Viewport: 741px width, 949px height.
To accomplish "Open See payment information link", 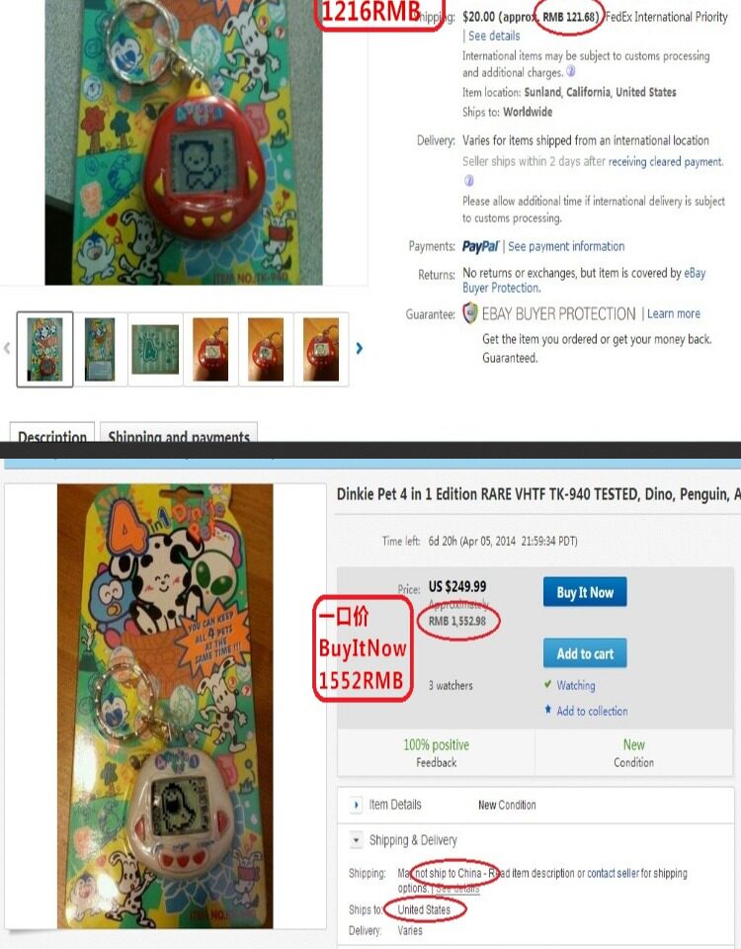I will click(566, 246).
